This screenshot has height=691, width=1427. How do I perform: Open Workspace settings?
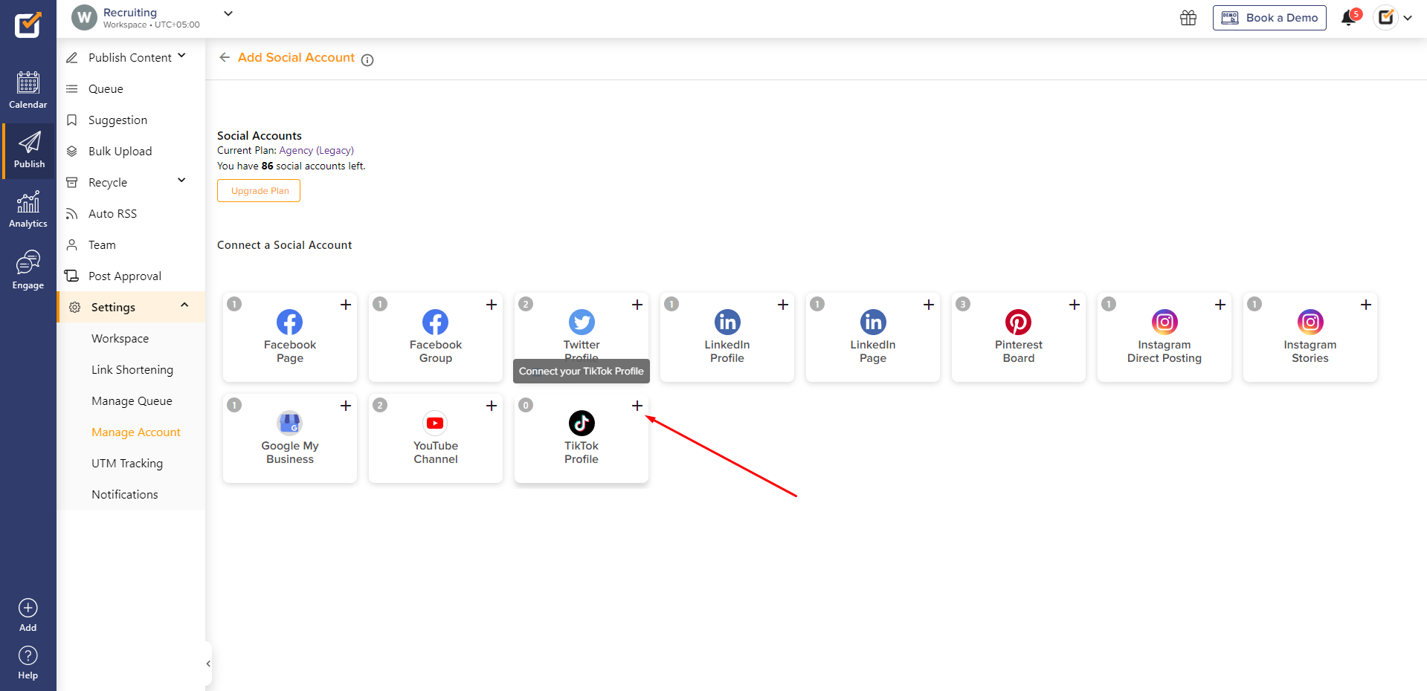pos(120,339)
